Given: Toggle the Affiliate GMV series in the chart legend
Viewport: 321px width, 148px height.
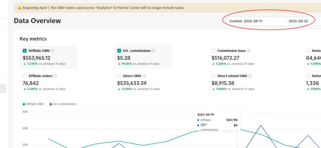Looking at the screenshot, I should point(33,104).
